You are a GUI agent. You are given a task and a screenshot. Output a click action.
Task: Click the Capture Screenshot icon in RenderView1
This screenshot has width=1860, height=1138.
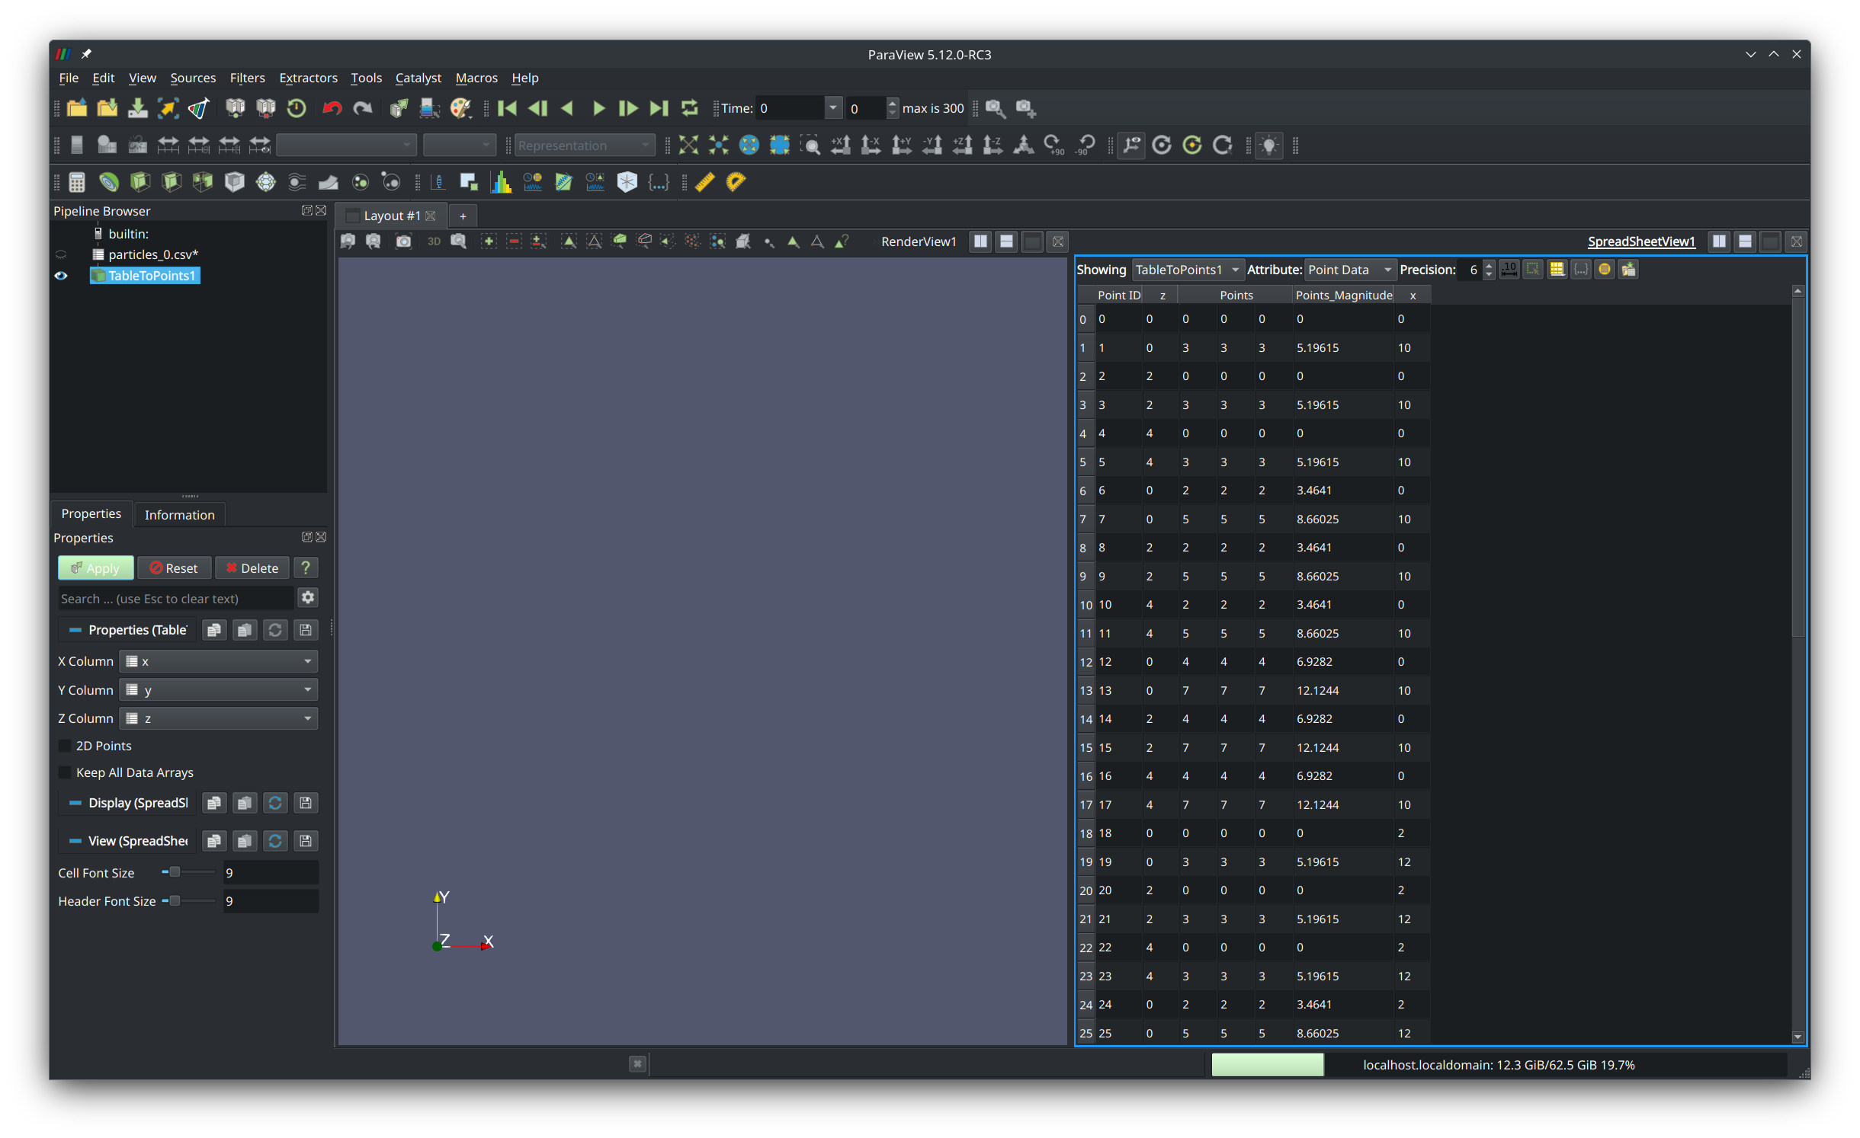[x=403, y=241]
